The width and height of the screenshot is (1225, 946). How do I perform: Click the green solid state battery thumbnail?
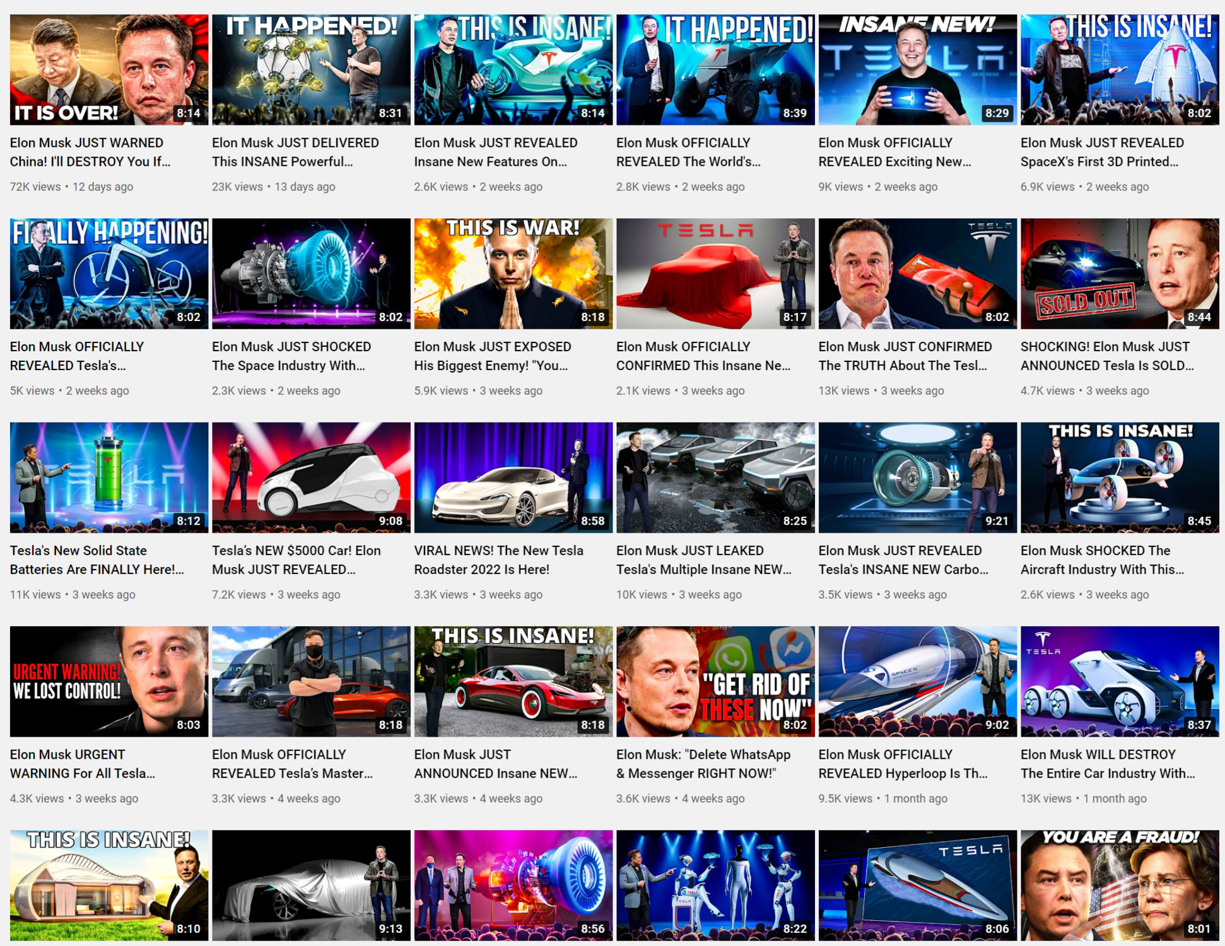[x=108, y=477]
